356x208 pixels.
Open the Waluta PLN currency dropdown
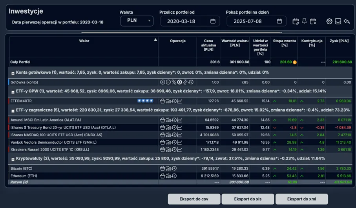137,21
